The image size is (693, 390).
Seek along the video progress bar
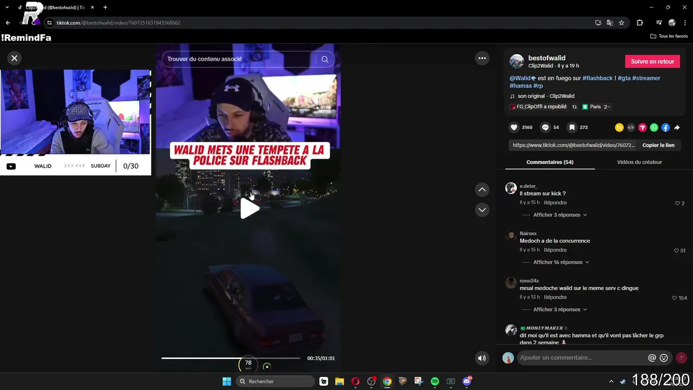(x=231, y=358)
